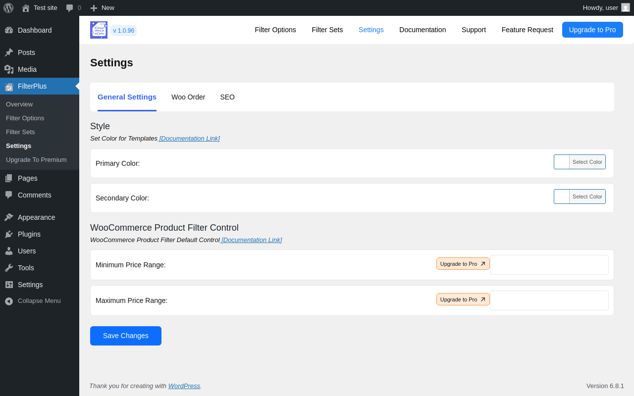Open Filter Options in top navigation

[x=275, y=30]
